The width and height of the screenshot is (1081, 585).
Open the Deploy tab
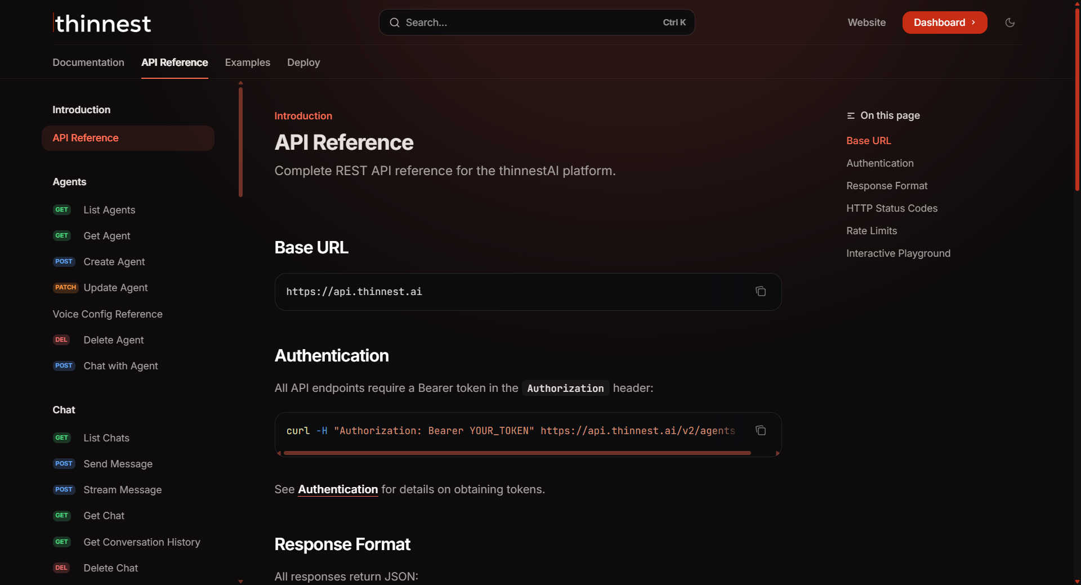coord(303,62)
